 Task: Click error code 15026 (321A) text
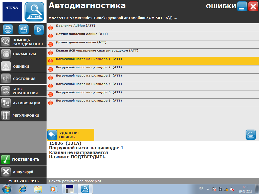click(x=65, y=143)
